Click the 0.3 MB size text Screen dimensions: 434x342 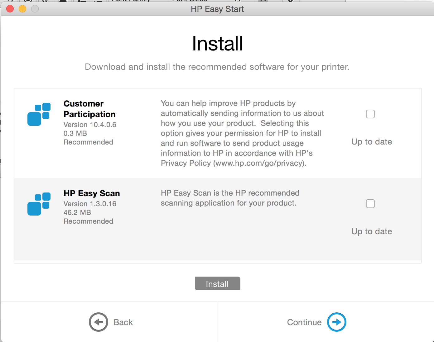point(75,133)
